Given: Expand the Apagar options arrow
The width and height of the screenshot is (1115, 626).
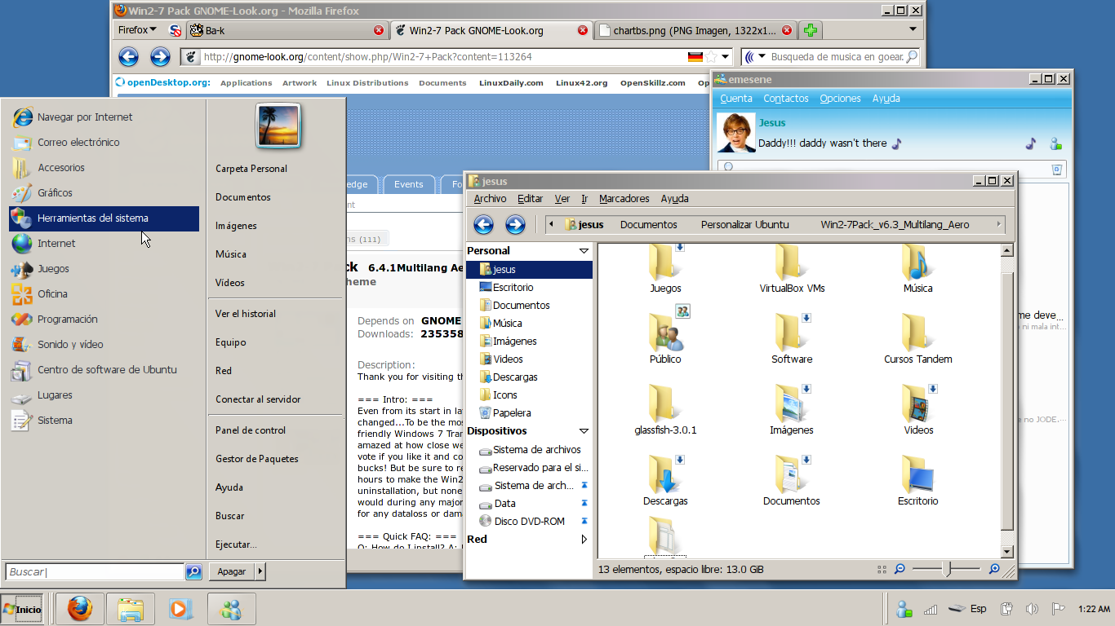Looking at the screenshot, I should (260, 571).
